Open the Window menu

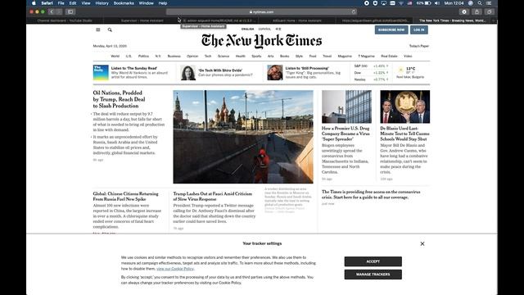click(x=146, y=3)
